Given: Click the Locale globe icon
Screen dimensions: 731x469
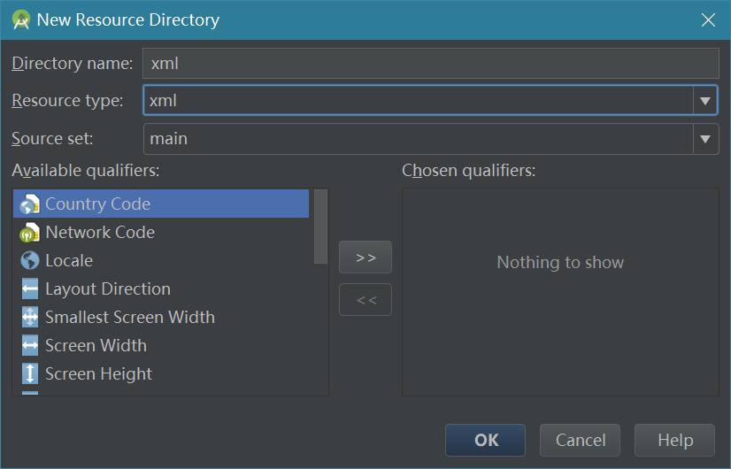Looking at the screenshot, I should click(30, 261).
